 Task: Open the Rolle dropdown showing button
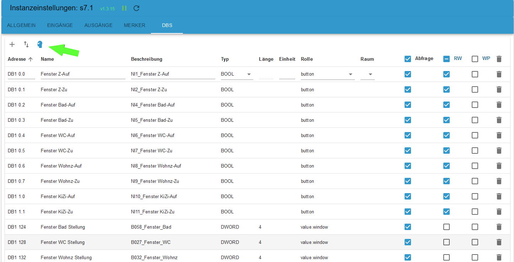(328, 74)
